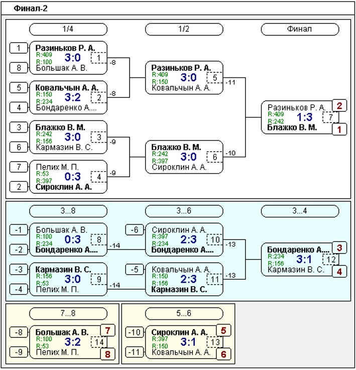Click red place box 1 below Блажко in final
Image resolution: width=356 pixels, height=370 pixels.
tap(339, 130)
